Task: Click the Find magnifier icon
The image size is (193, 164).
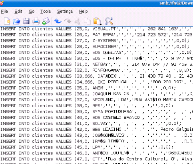Action: (109, 21)
